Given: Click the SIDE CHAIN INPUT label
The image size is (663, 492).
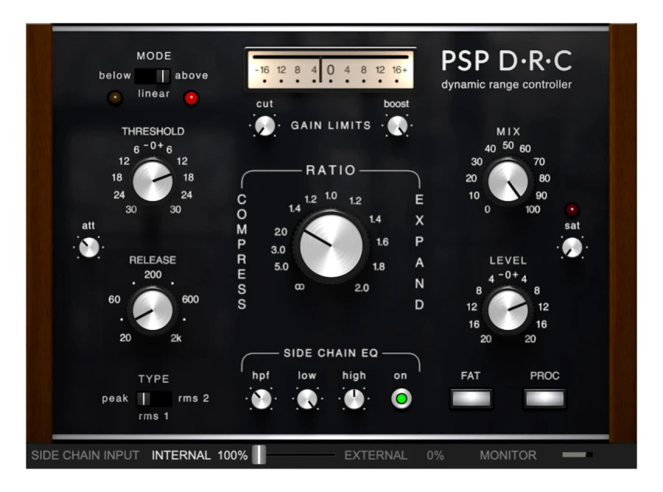Looking at the screenshot, I should (85, 455).
